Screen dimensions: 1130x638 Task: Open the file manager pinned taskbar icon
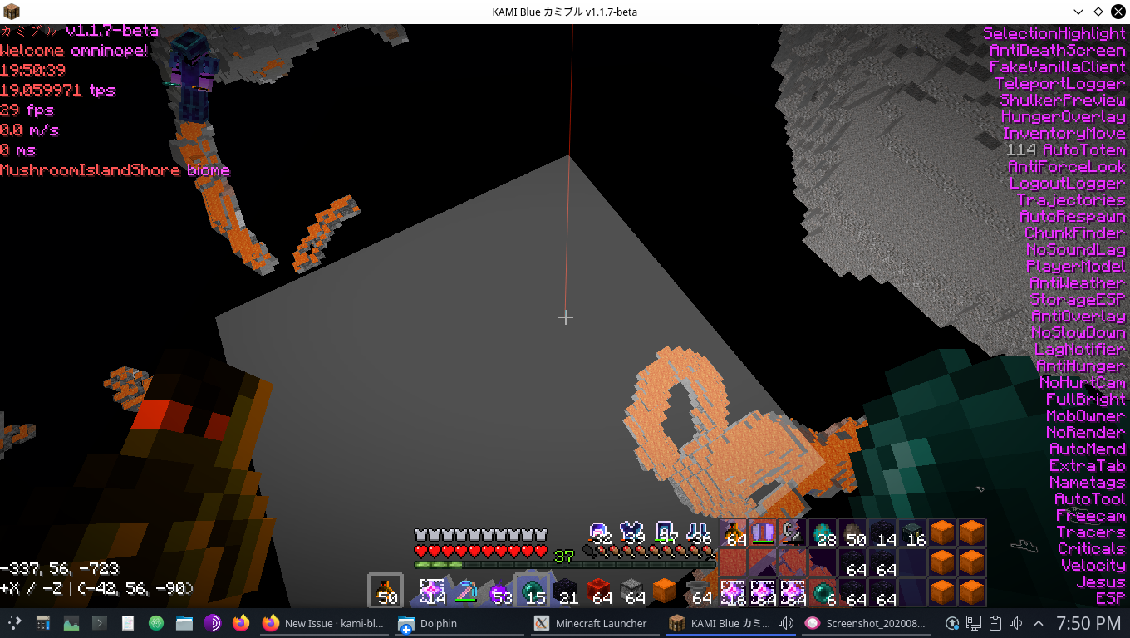point(184,622)
